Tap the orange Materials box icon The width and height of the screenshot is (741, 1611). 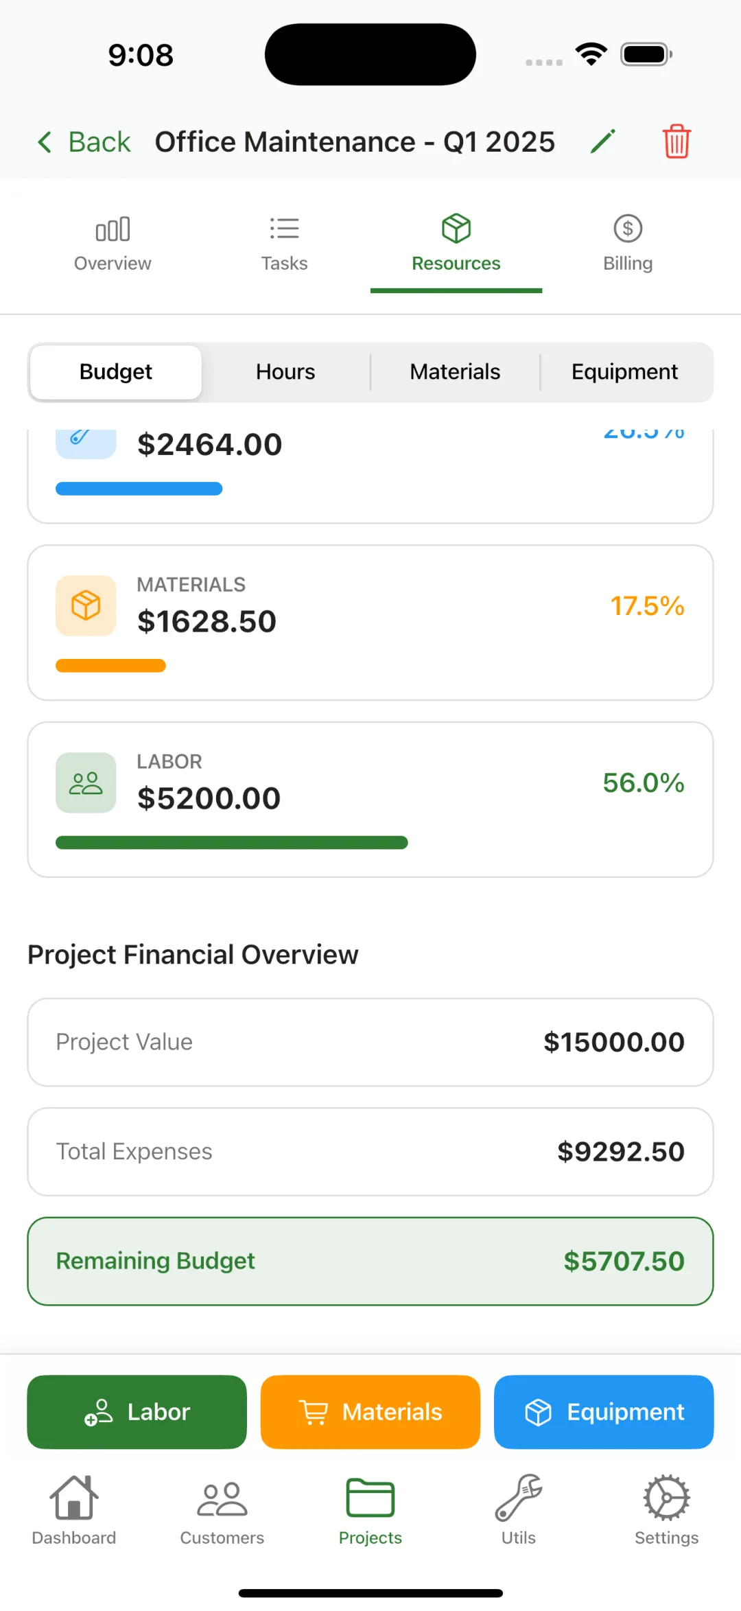(x=86, y=605)
